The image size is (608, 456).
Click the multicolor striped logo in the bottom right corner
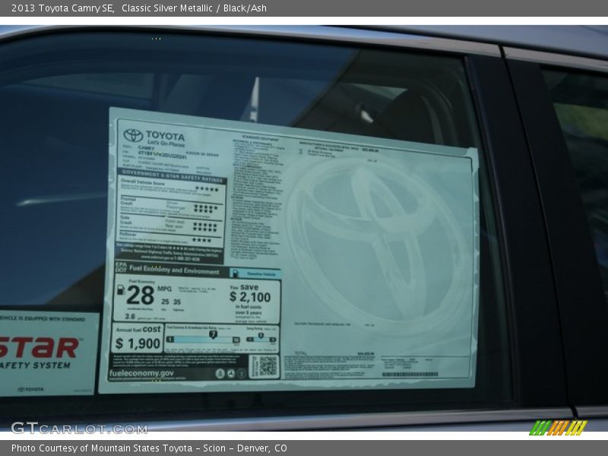click(558, 428)
